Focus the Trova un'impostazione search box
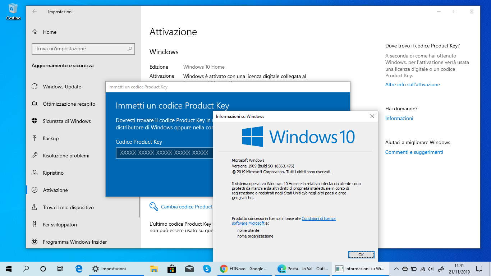 [x=83, y=49]
